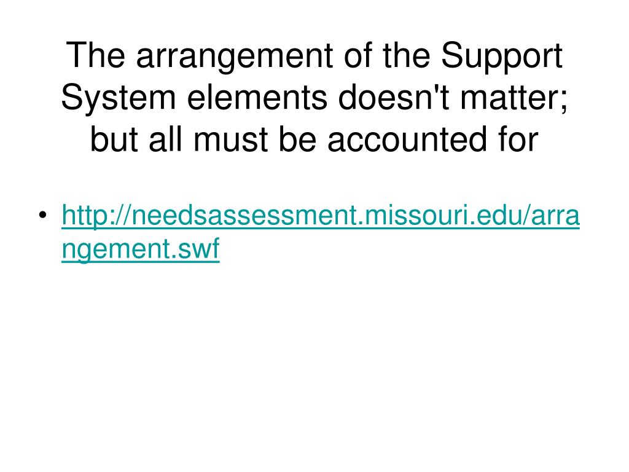629x472 pixels.
Task: Click the word 'doesn't' in the heading
Action: click(394, 98)
